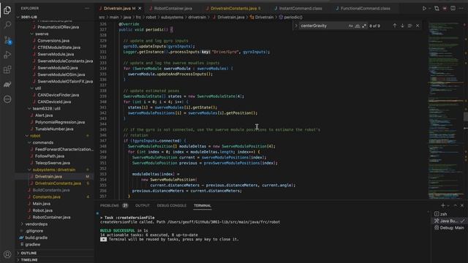Open TeleopSwerve.java in explorer

53,163
